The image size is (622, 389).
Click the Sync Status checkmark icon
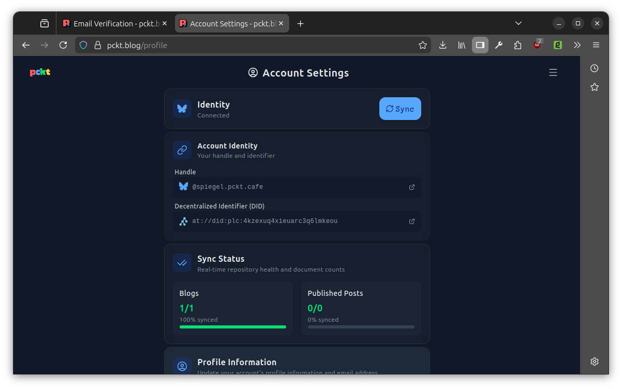pos(182,263)
